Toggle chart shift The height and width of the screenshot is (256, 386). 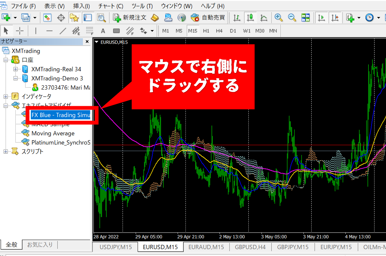[335, 18]
